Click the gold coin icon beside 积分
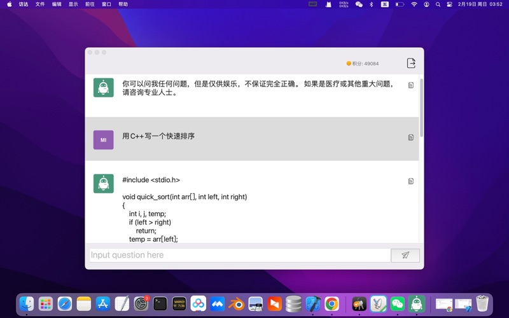 click(349, 63)
